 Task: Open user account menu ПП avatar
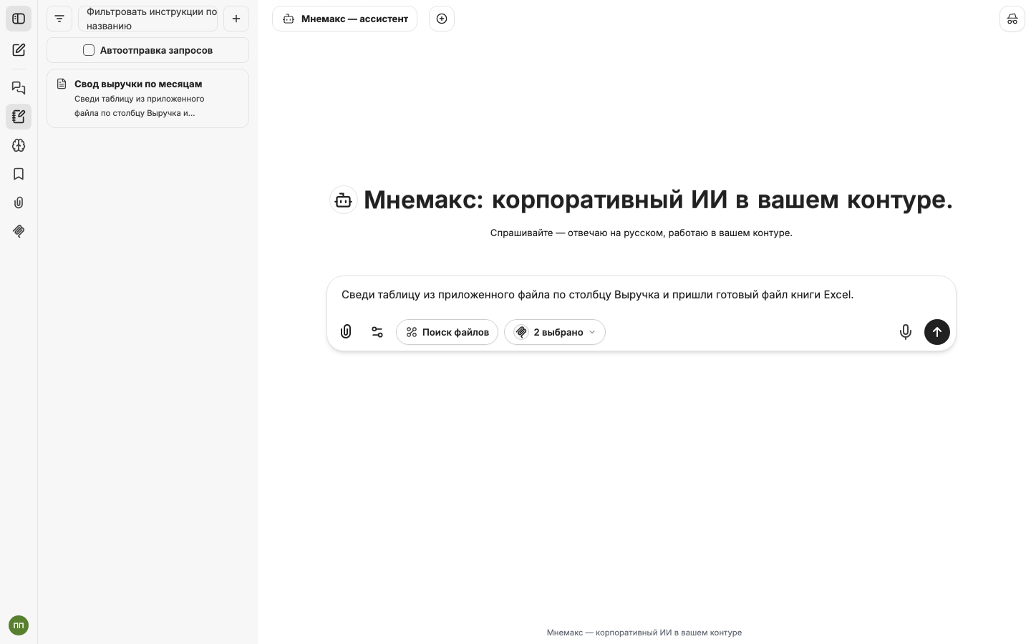point(19,625)
